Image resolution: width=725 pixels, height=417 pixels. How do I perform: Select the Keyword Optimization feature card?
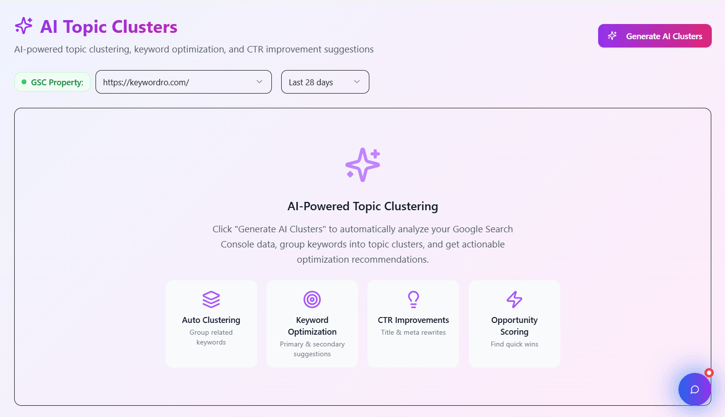312,323
